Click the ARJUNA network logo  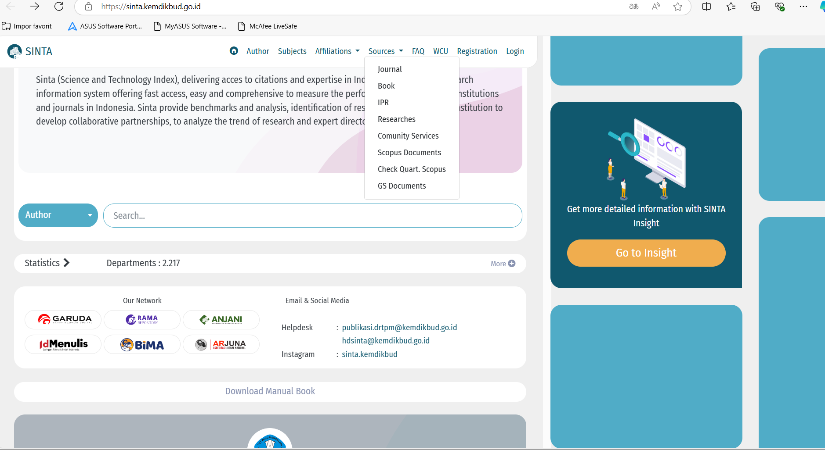(221, 345)
